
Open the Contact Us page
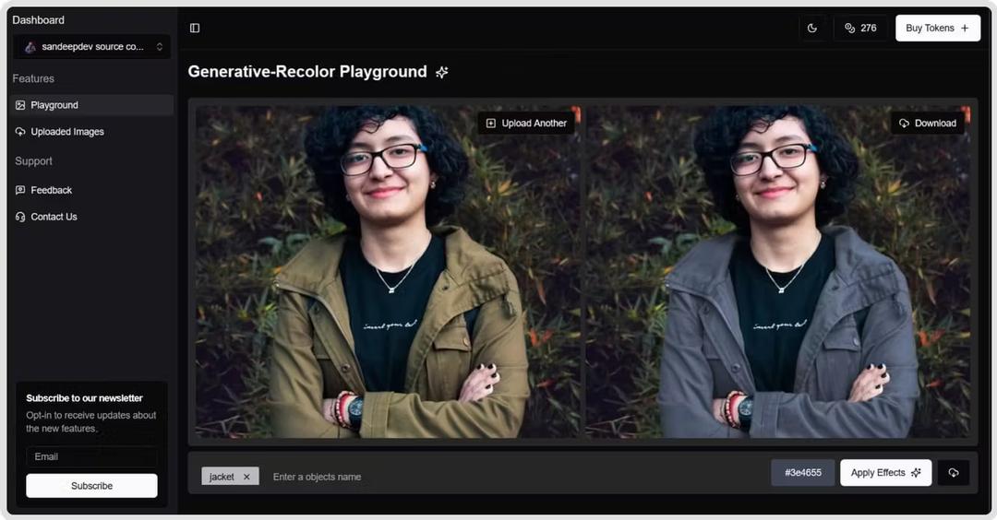click(x=90, y=217)
